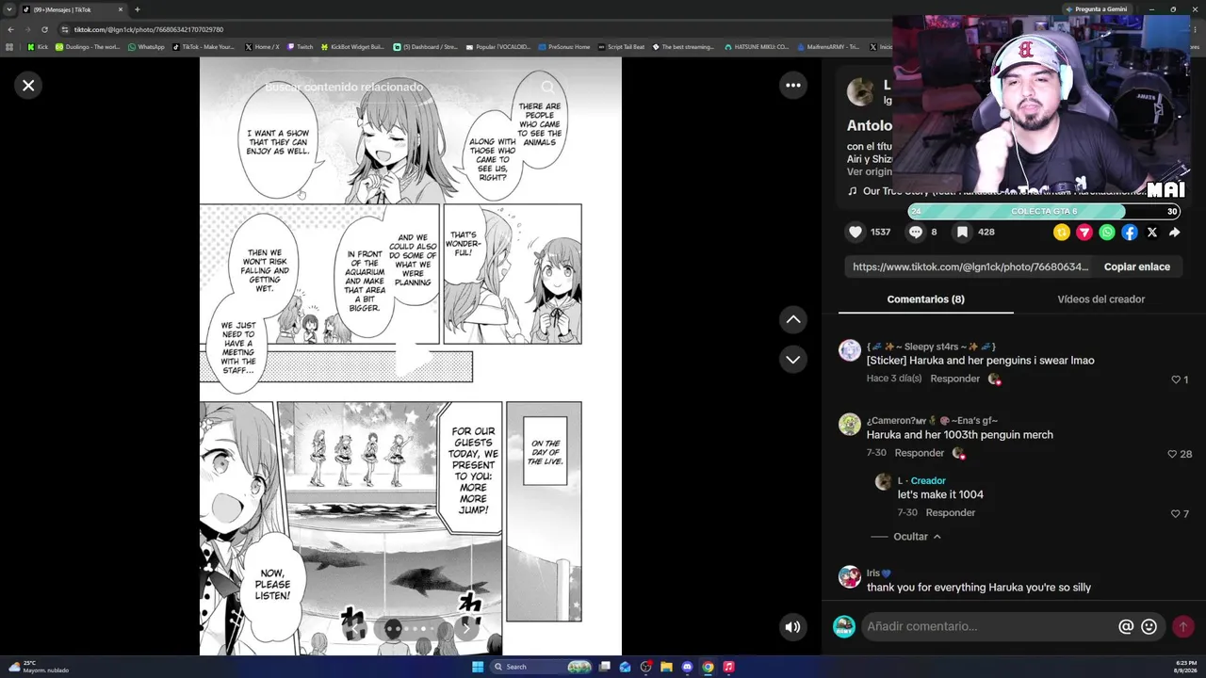Open the PreSonus: Home bookmark

pos(564,47)
